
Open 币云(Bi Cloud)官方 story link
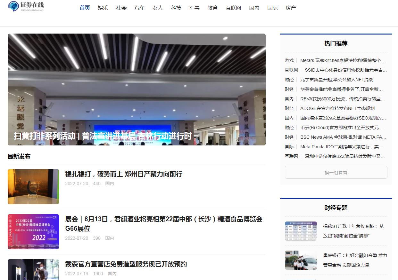click(342, 128)
